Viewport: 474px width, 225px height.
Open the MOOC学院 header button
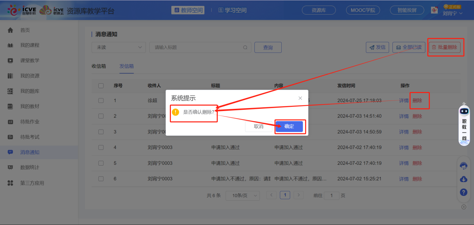[x=363, y=10]
